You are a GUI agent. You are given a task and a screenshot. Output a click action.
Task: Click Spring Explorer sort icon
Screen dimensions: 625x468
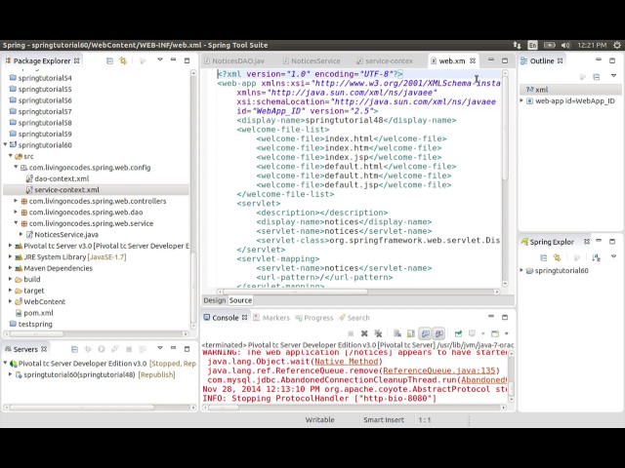(597, 257)
